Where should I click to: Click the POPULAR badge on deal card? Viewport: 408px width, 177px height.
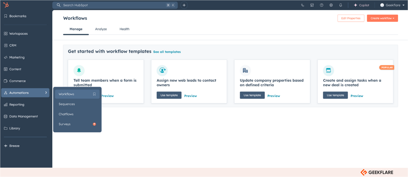pyautogui.click(x=387, y=68)
